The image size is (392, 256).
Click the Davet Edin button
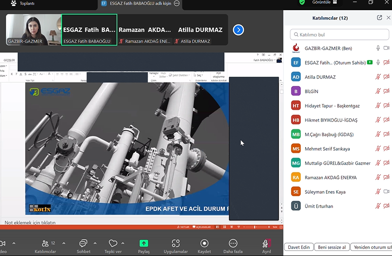point(299,247)
